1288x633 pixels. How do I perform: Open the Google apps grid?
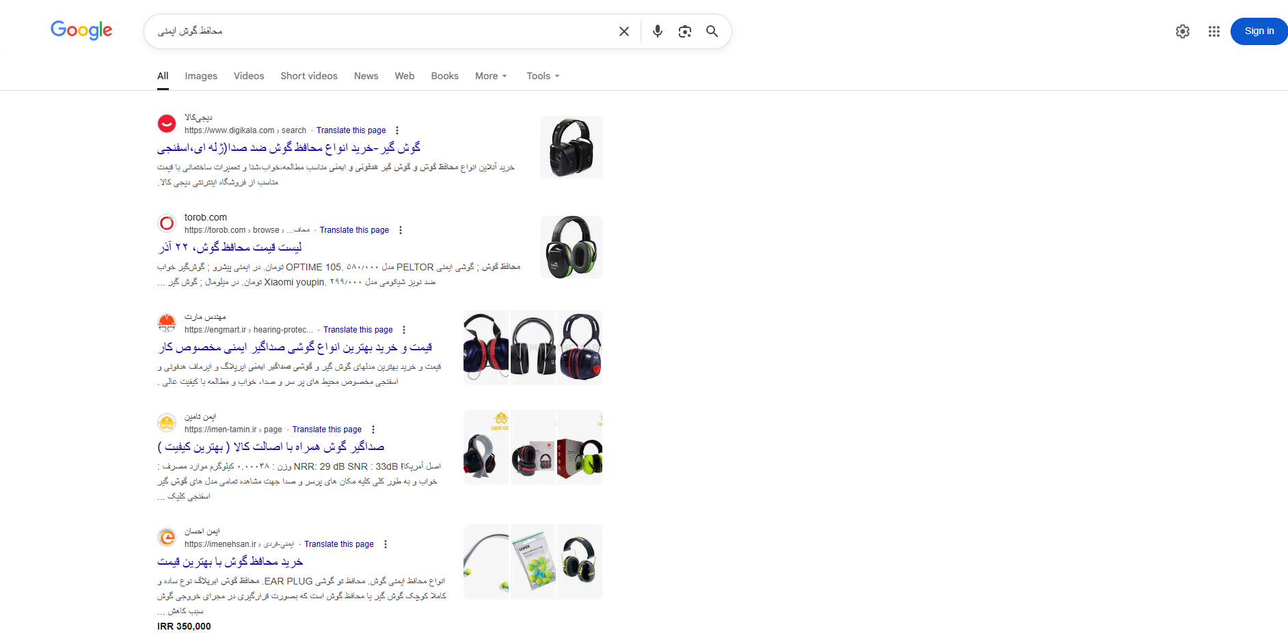click(1214, 31)
